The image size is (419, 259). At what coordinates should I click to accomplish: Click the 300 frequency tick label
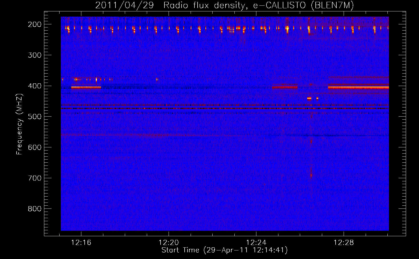[35, 55]
